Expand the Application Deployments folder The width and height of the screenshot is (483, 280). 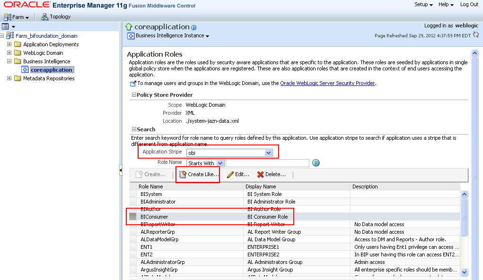[x=10, y=44]
